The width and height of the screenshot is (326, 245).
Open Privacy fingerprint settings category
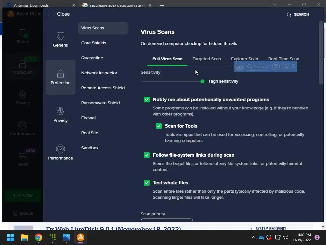coord(60,115)
